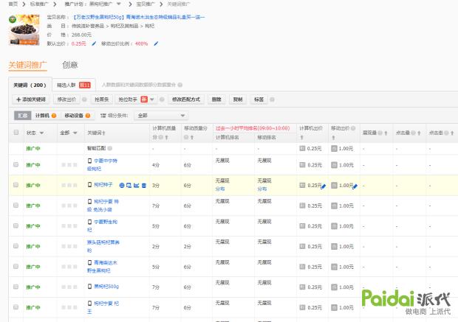Open 分布 link under 计算机排名 for 枸杞种子

pos(220,189)
